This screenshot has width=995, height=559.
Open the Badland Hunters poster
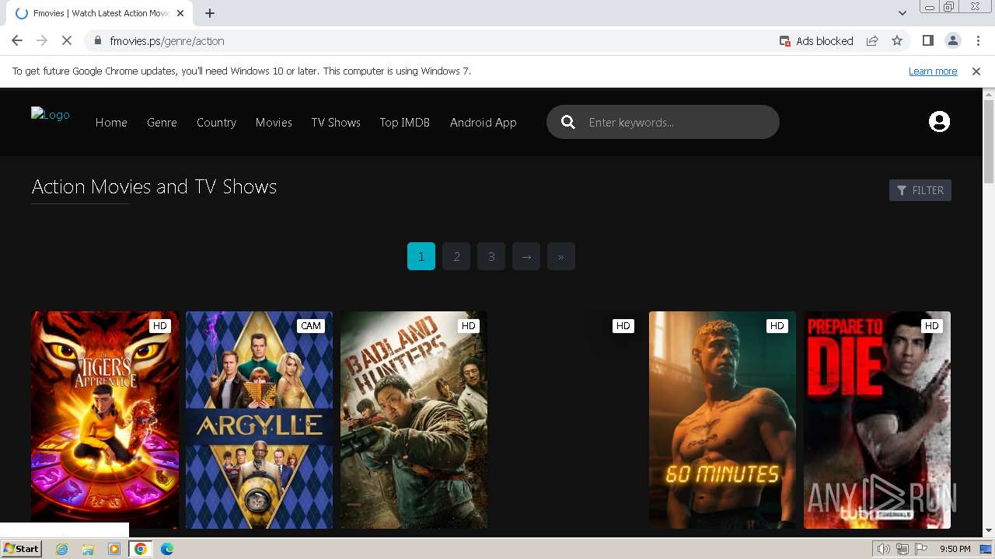pos(414,420)
